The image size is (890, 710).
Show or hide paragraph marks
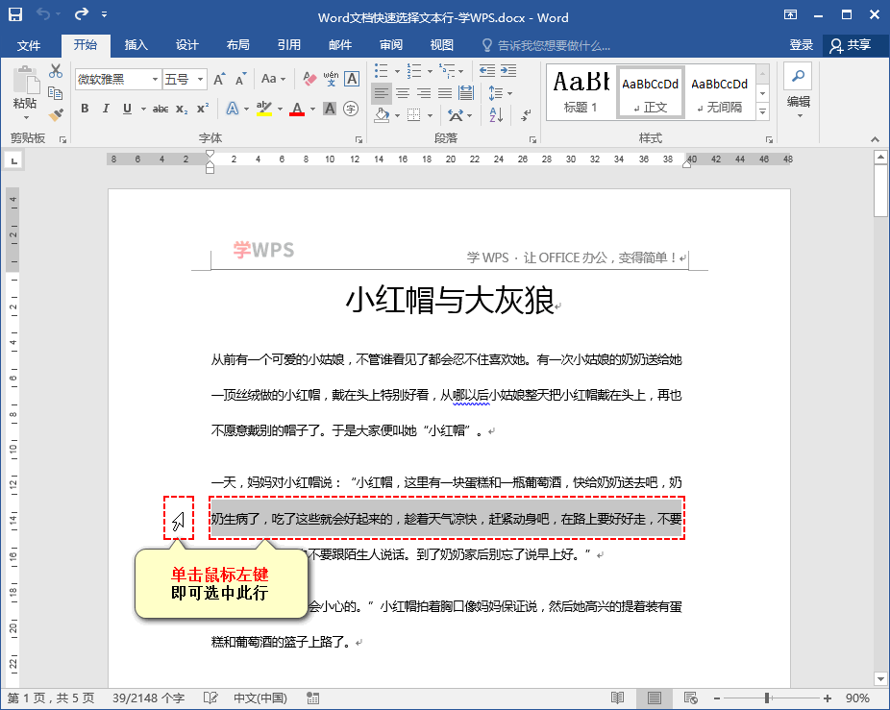coord(526,115)
